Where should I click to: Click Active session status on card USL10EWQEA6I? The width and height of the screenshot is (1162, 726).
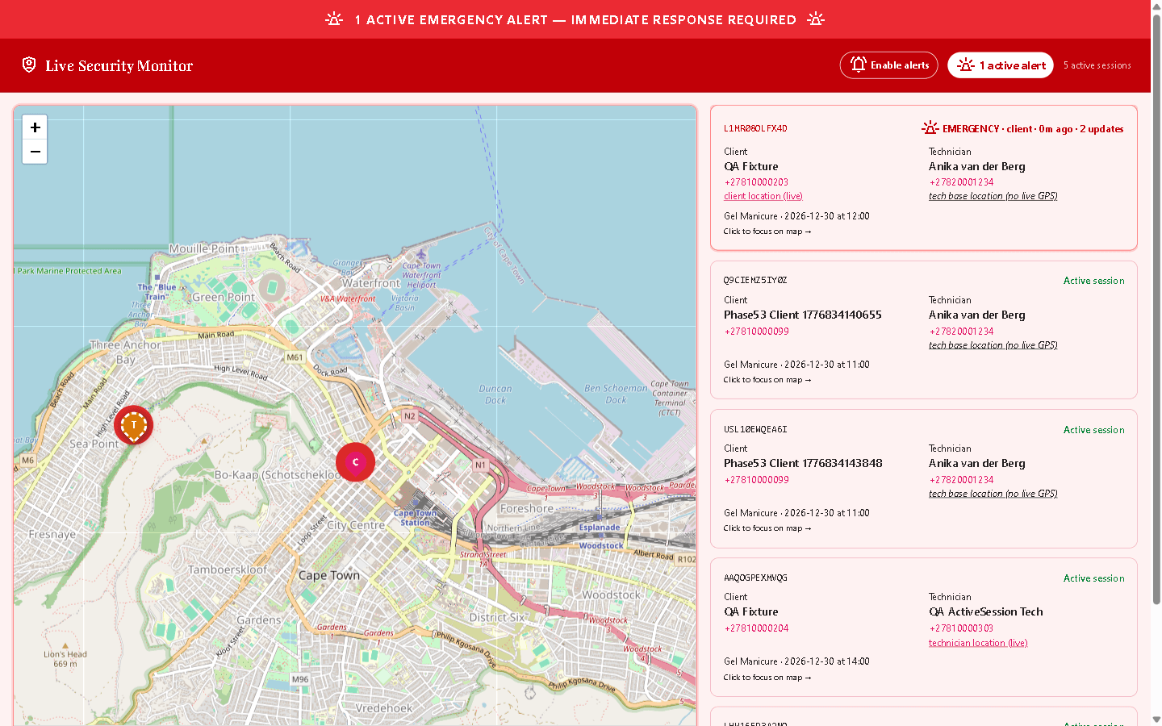(x=1093, y=430)
